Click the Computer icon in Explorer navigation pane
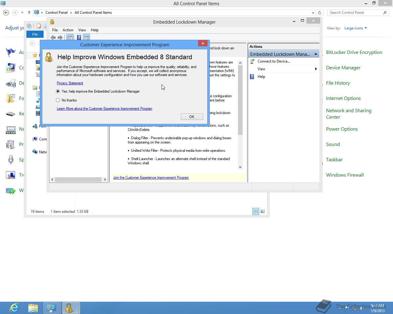Image resolution: width=393 pixels, height=314 pixels. (35, 139)
